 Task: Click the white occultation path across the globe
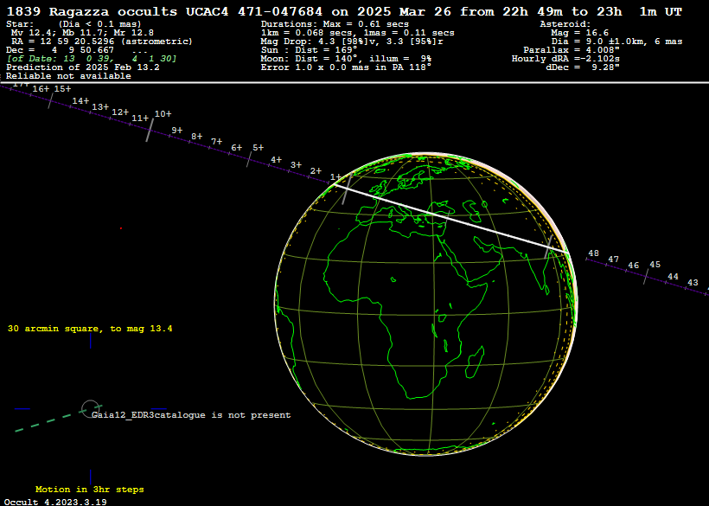450,218
